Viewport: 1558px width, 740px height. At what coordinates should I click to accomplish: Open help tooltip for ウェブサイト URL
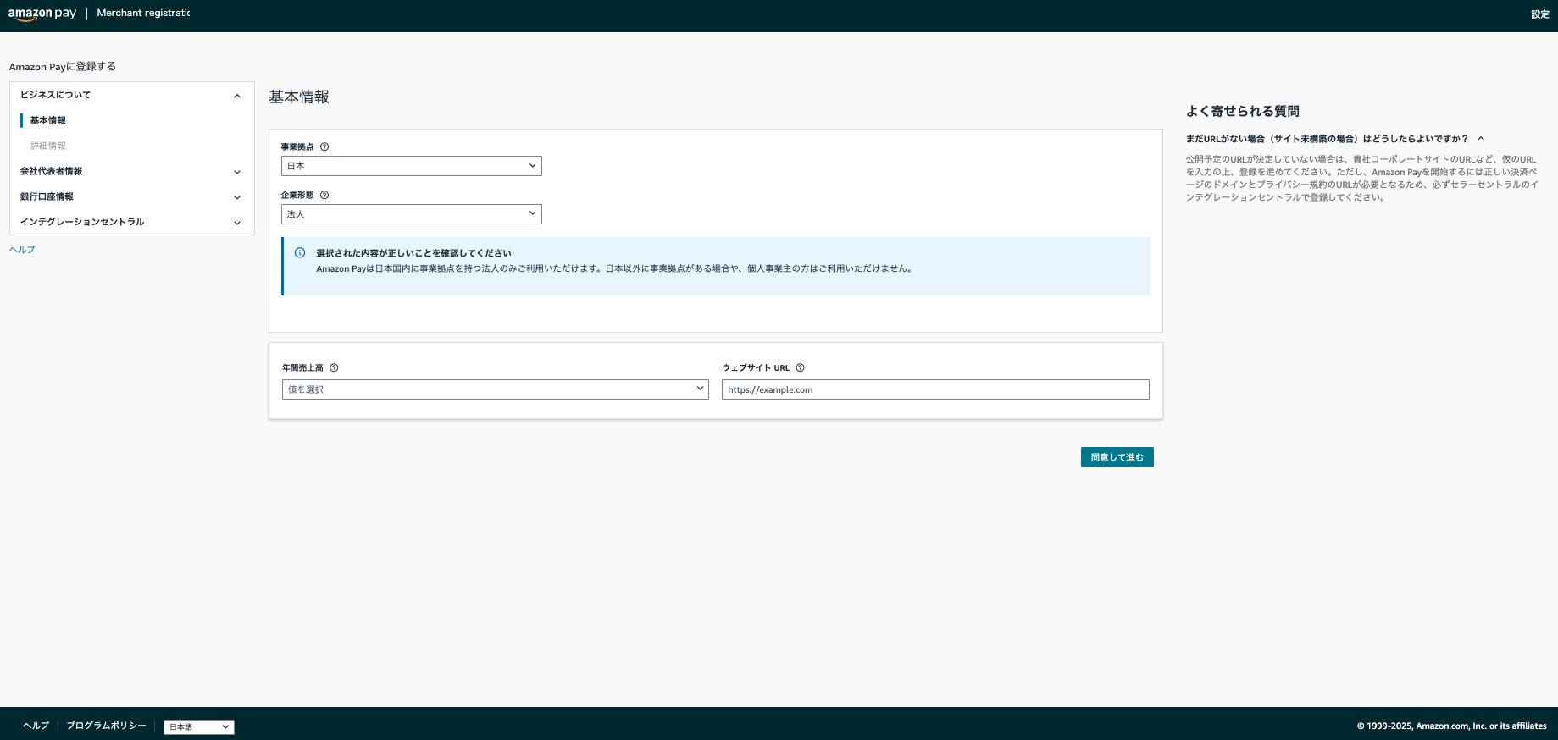(x=800, y=367)
